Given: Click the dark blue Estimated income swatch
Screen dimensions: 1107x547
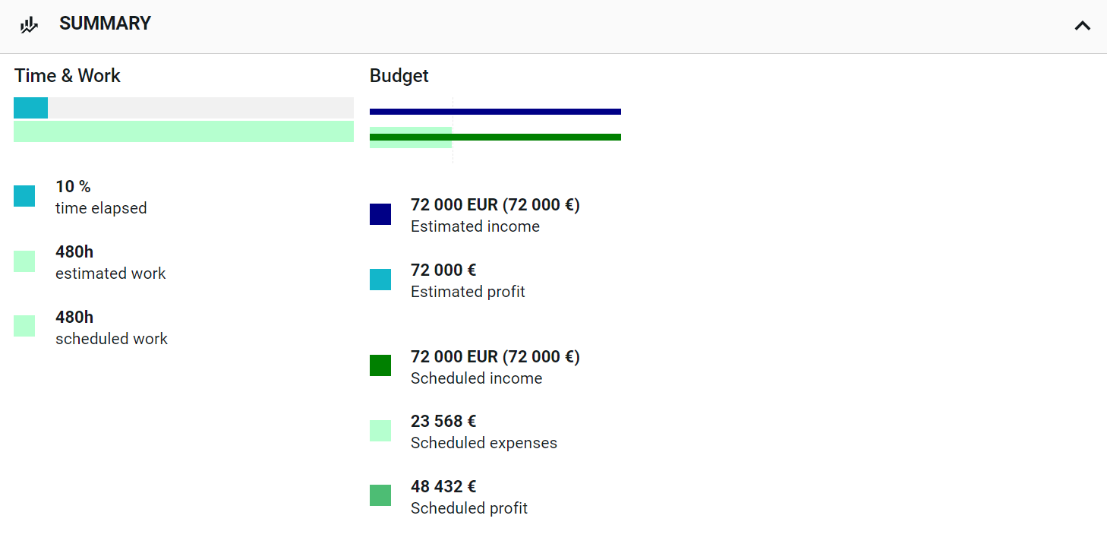Looking at the screenshot, I should click(380, 214).
